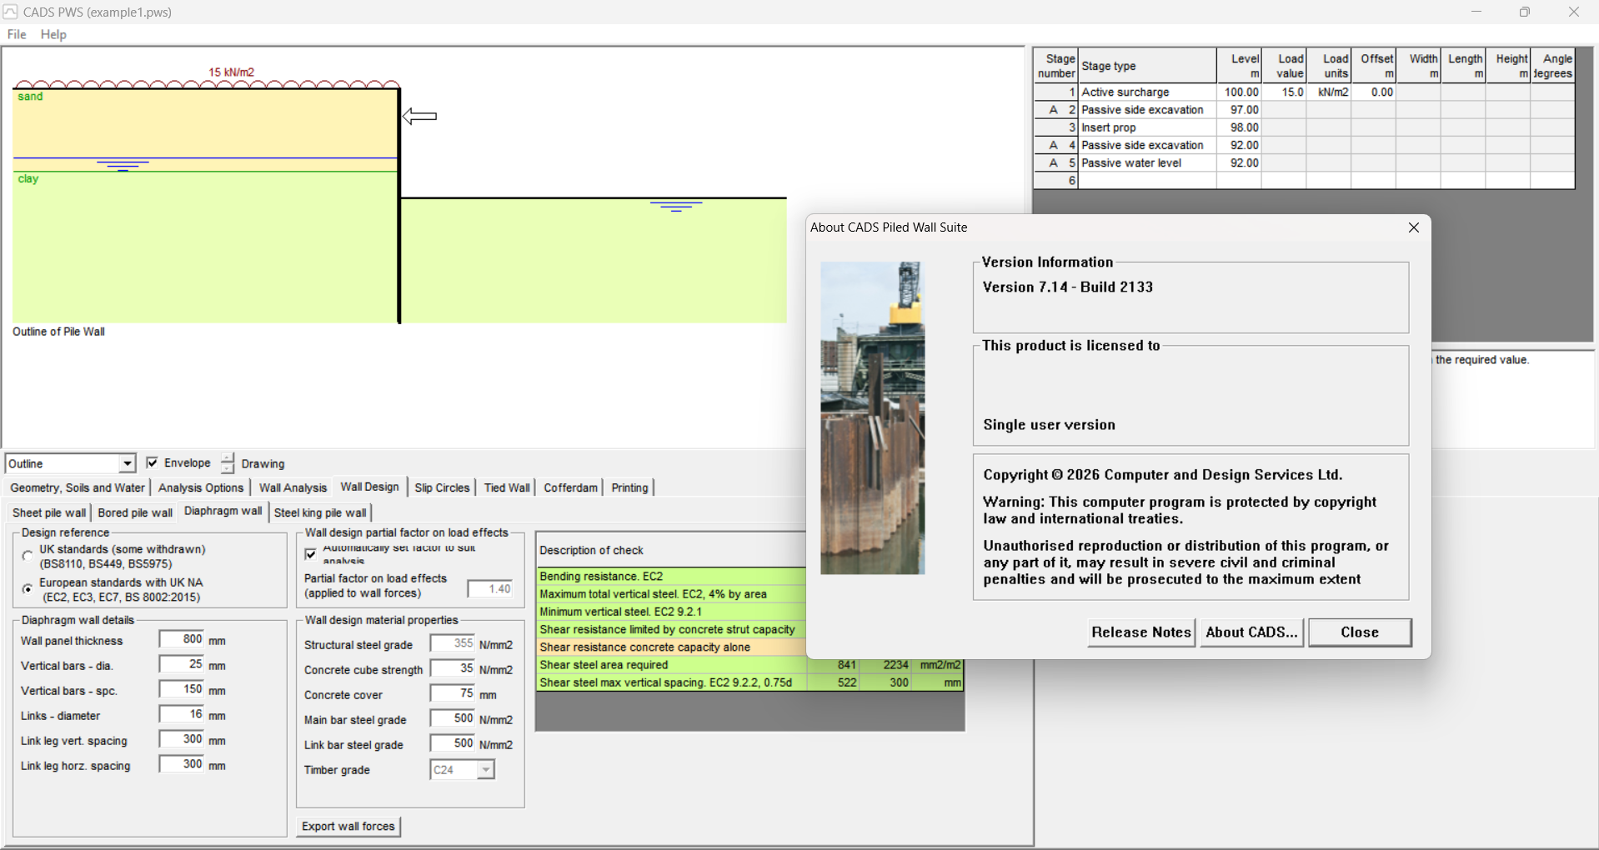Screen dimensions: 1599x850
Task: Click the Close button in About dialog
Action: point(1360,632)
